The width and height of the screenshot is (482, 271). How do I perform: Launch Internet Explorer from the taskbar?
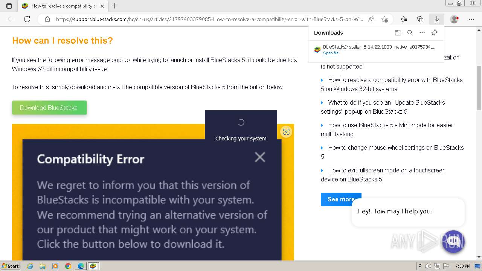click(x=30, y=266)
